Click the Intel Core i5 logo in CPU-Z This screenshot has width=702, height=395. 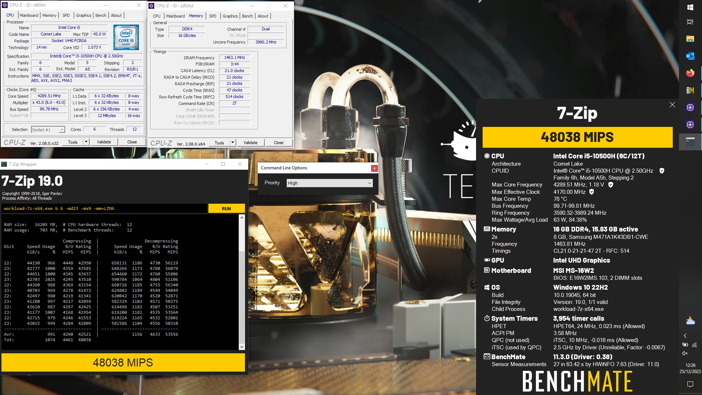click(126, 37)
